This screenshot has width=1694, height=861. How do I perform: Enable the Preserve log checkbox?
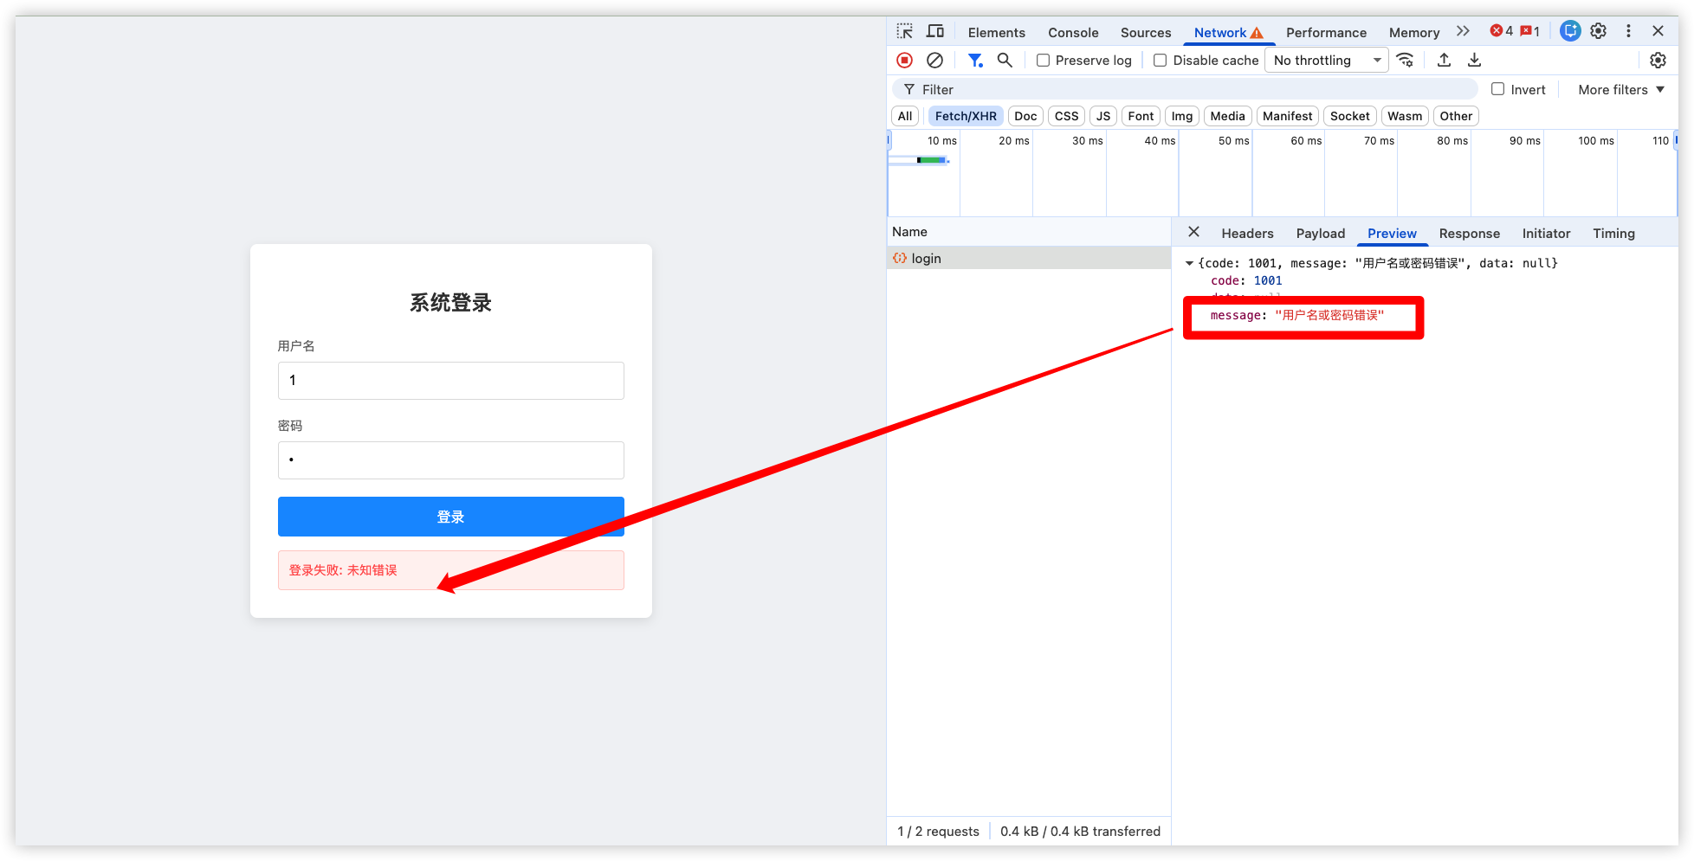1044,61
